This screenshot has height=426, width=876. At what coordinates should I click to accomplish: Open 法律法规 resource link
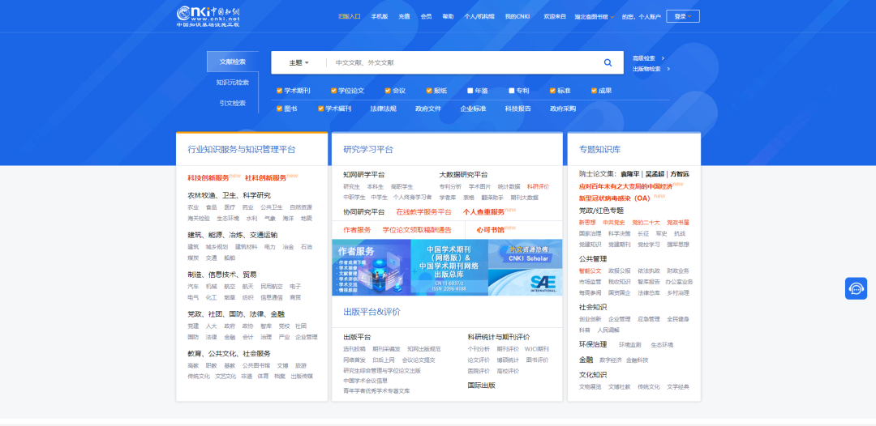coord(383,109)
